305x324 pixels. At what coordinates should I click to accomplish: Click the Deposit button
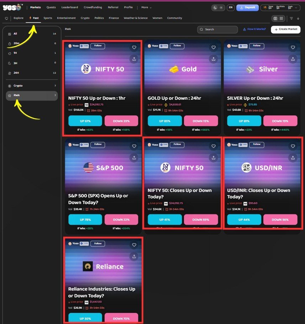click(x=247, y=7)
